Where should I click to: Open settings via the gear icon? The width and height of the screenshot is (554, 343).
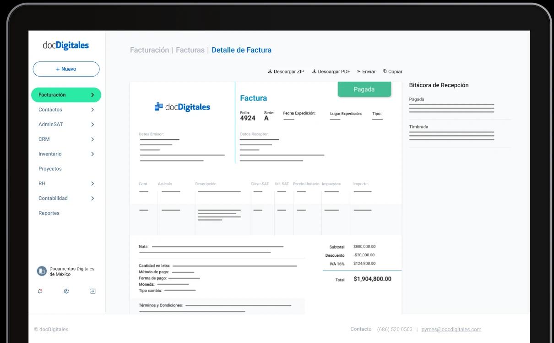point(66,291)
